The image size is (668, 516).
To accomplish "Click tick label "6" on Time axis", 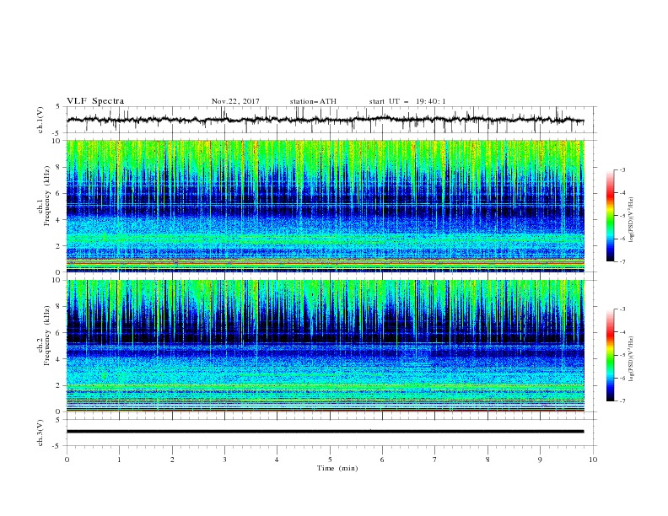I will tap(382, 460).
